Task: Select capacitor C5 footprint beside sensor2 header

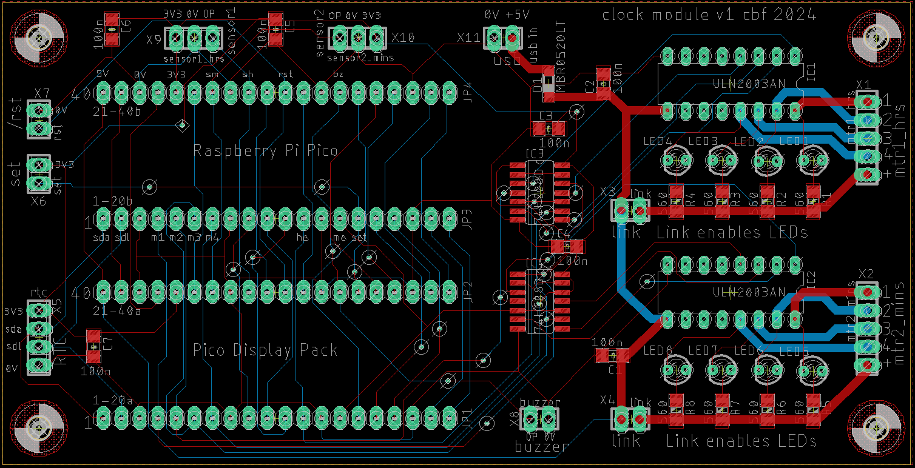Action: tap(276, 28)
